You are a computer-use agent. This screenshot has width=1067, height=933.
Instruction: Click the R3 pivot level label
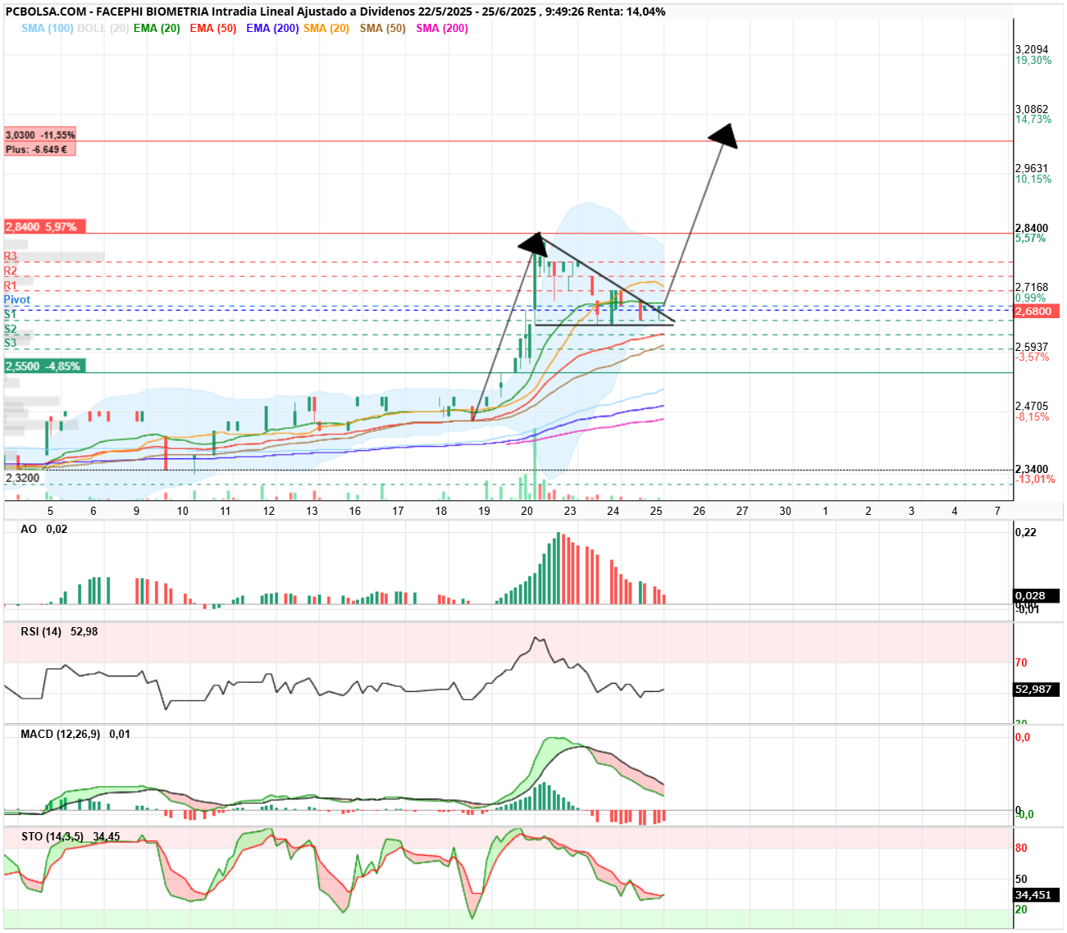click(x=11, y=257)
